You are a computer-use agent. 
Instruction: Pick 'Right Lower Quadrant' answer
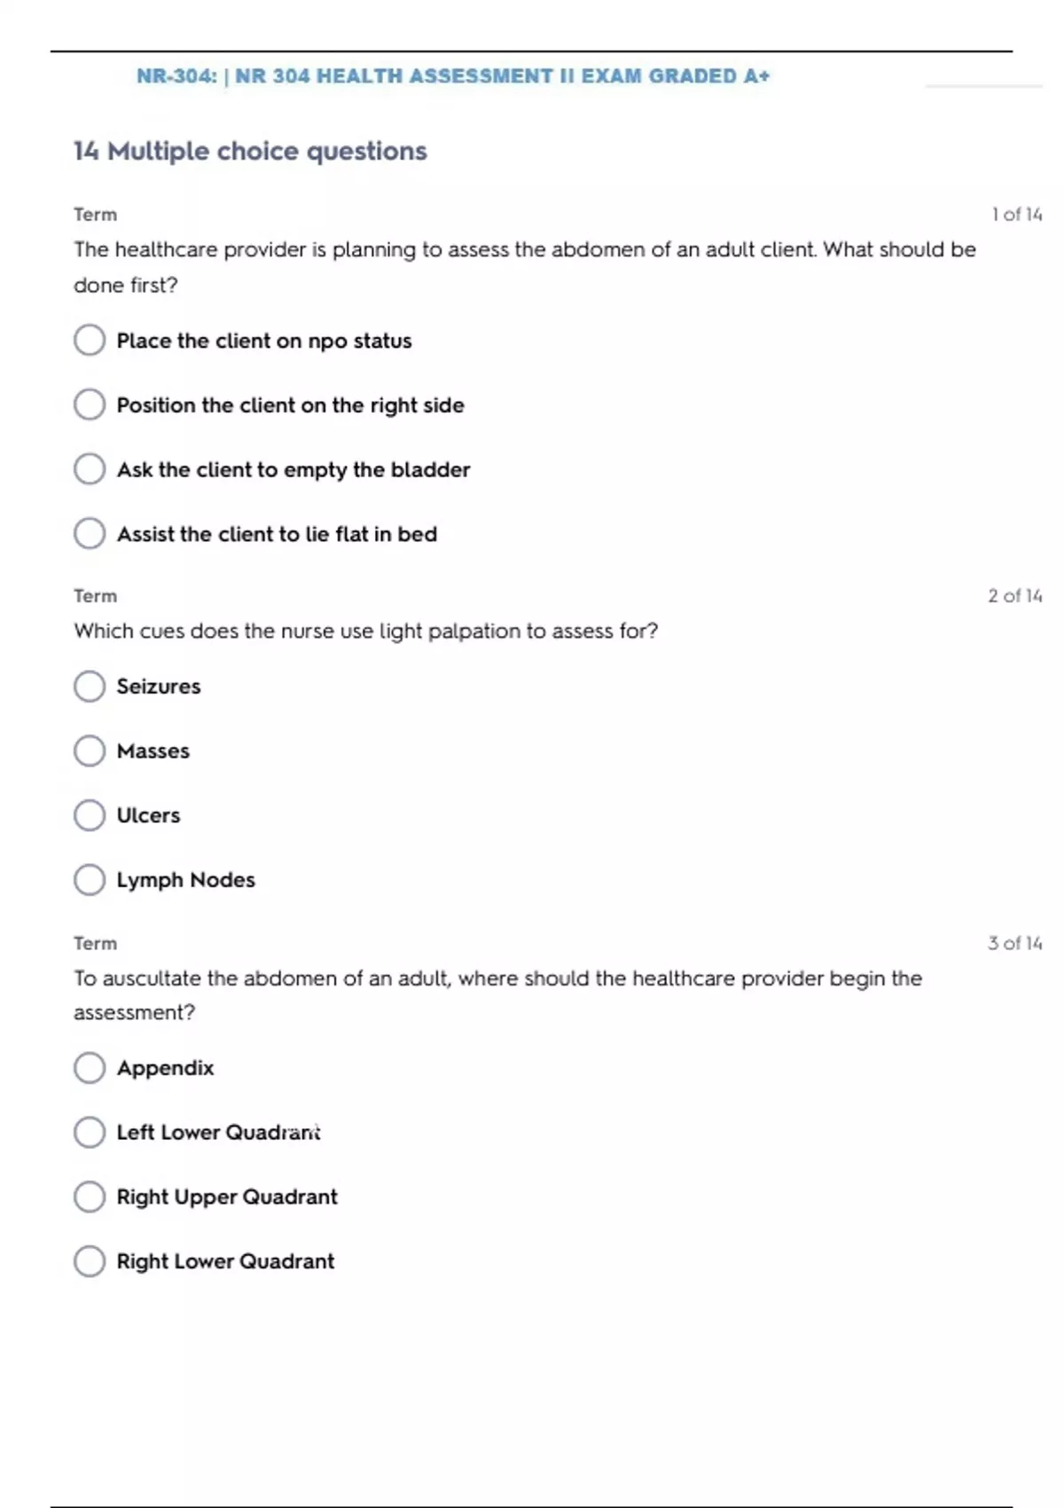[x=90, y=1261]
